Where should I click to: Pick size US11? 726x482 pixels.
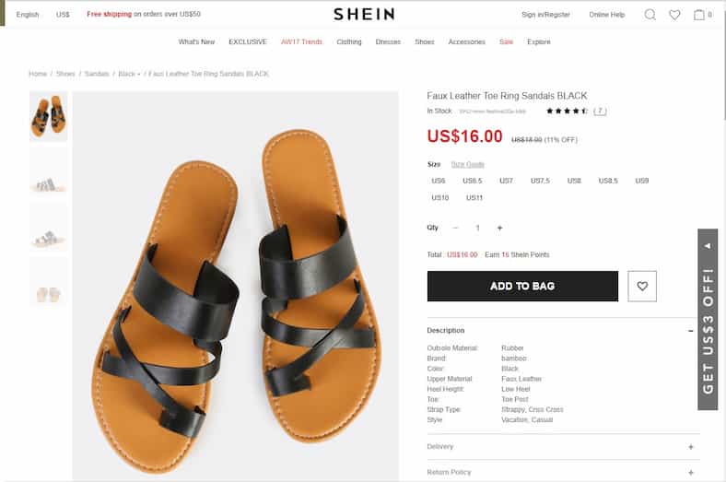474,198
